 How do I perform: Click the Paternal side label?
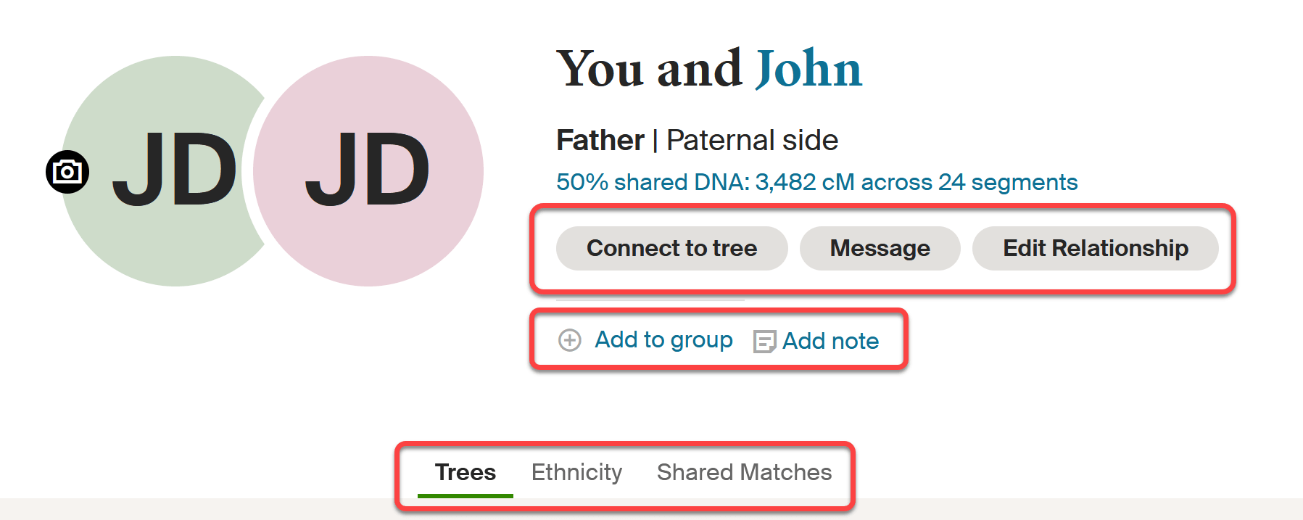tap(751, 140)
